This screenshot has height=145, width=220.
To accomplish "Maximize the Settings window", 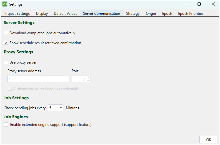I will (x=199, y=4).
